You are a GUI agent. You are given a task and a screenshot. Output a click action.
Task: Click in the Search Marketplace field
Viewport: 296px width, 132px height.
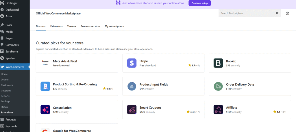[246, 13]
